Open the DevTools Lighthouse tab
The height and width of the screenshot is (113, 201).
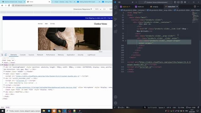coord(91,55)
